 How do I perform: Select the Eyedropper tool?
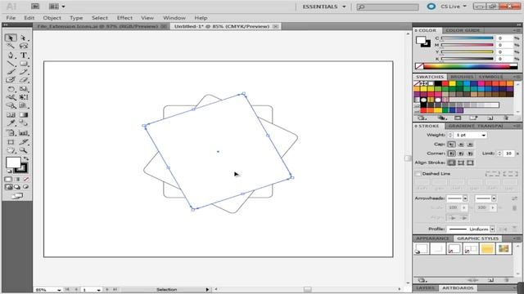11,123
